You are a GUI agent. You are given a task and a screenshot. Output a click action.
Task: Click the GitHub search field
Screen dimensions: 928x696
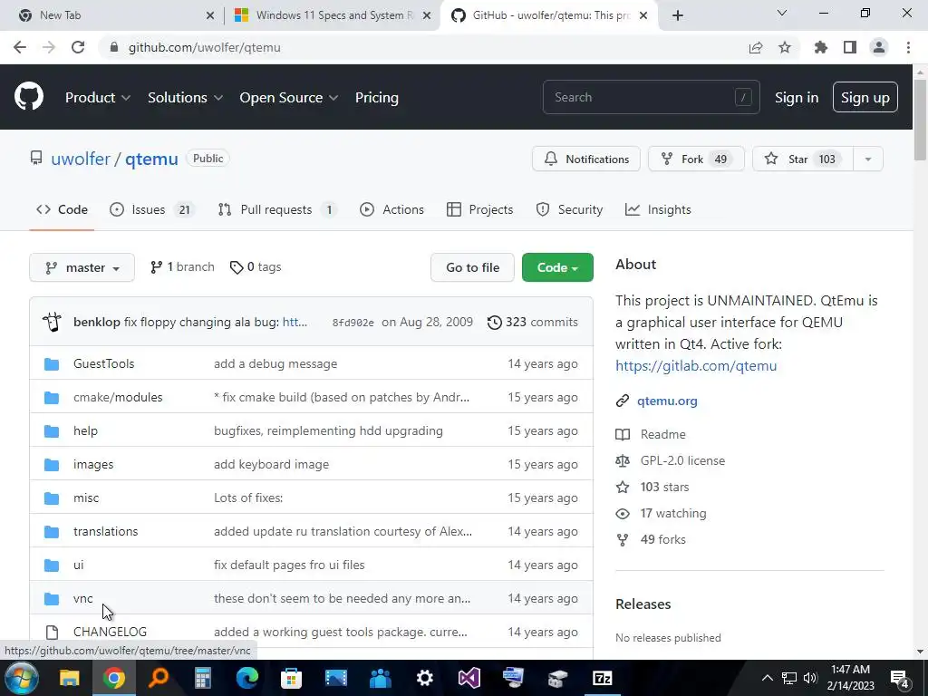pos(651,97)
